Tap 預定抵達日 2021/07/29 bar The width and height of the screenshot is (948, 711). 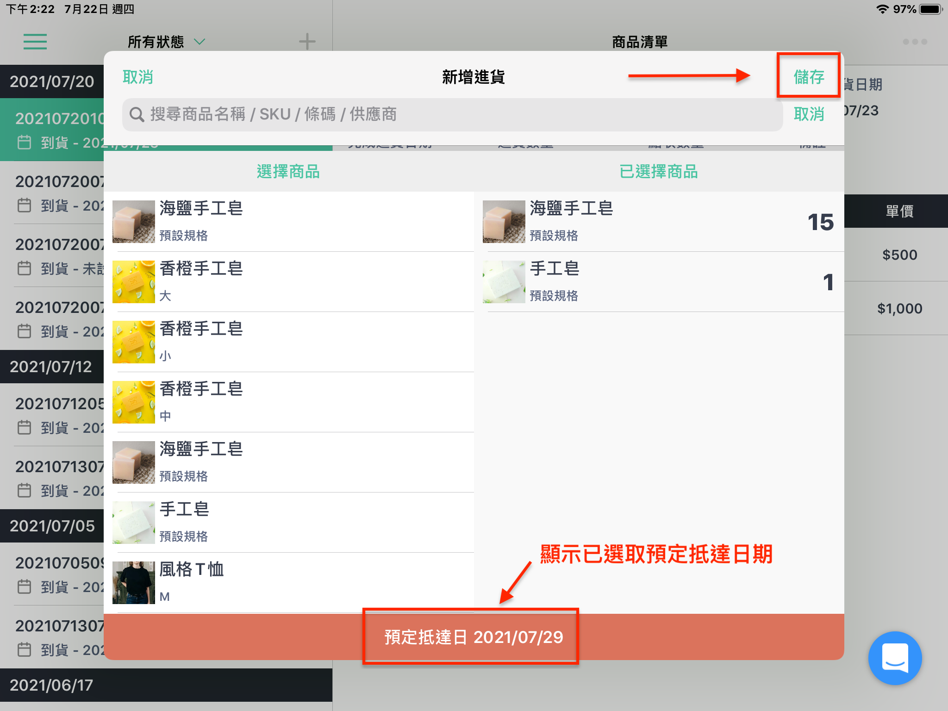tap(474, 637)
